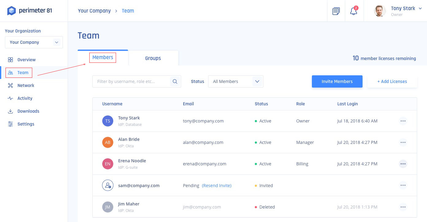Screen dimensions: 427x222
Task: Click the Last Login column header
Action: coord(347,104)
